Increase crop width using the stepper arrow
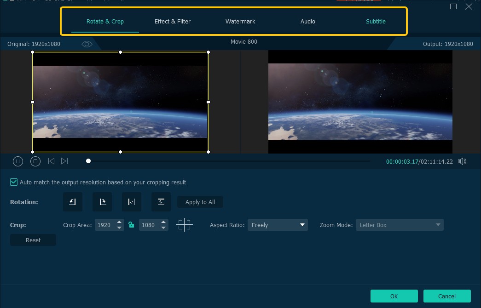Viewport: 481px width, 308px height. tap(119, 222)
